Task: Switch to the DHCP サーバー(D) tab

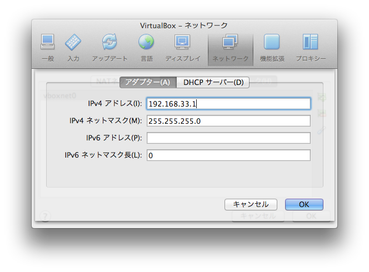Action: coord(213,82)
